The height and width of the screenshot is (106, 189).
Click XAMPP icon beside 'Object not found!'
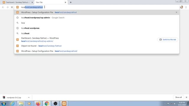coord(17,46)
